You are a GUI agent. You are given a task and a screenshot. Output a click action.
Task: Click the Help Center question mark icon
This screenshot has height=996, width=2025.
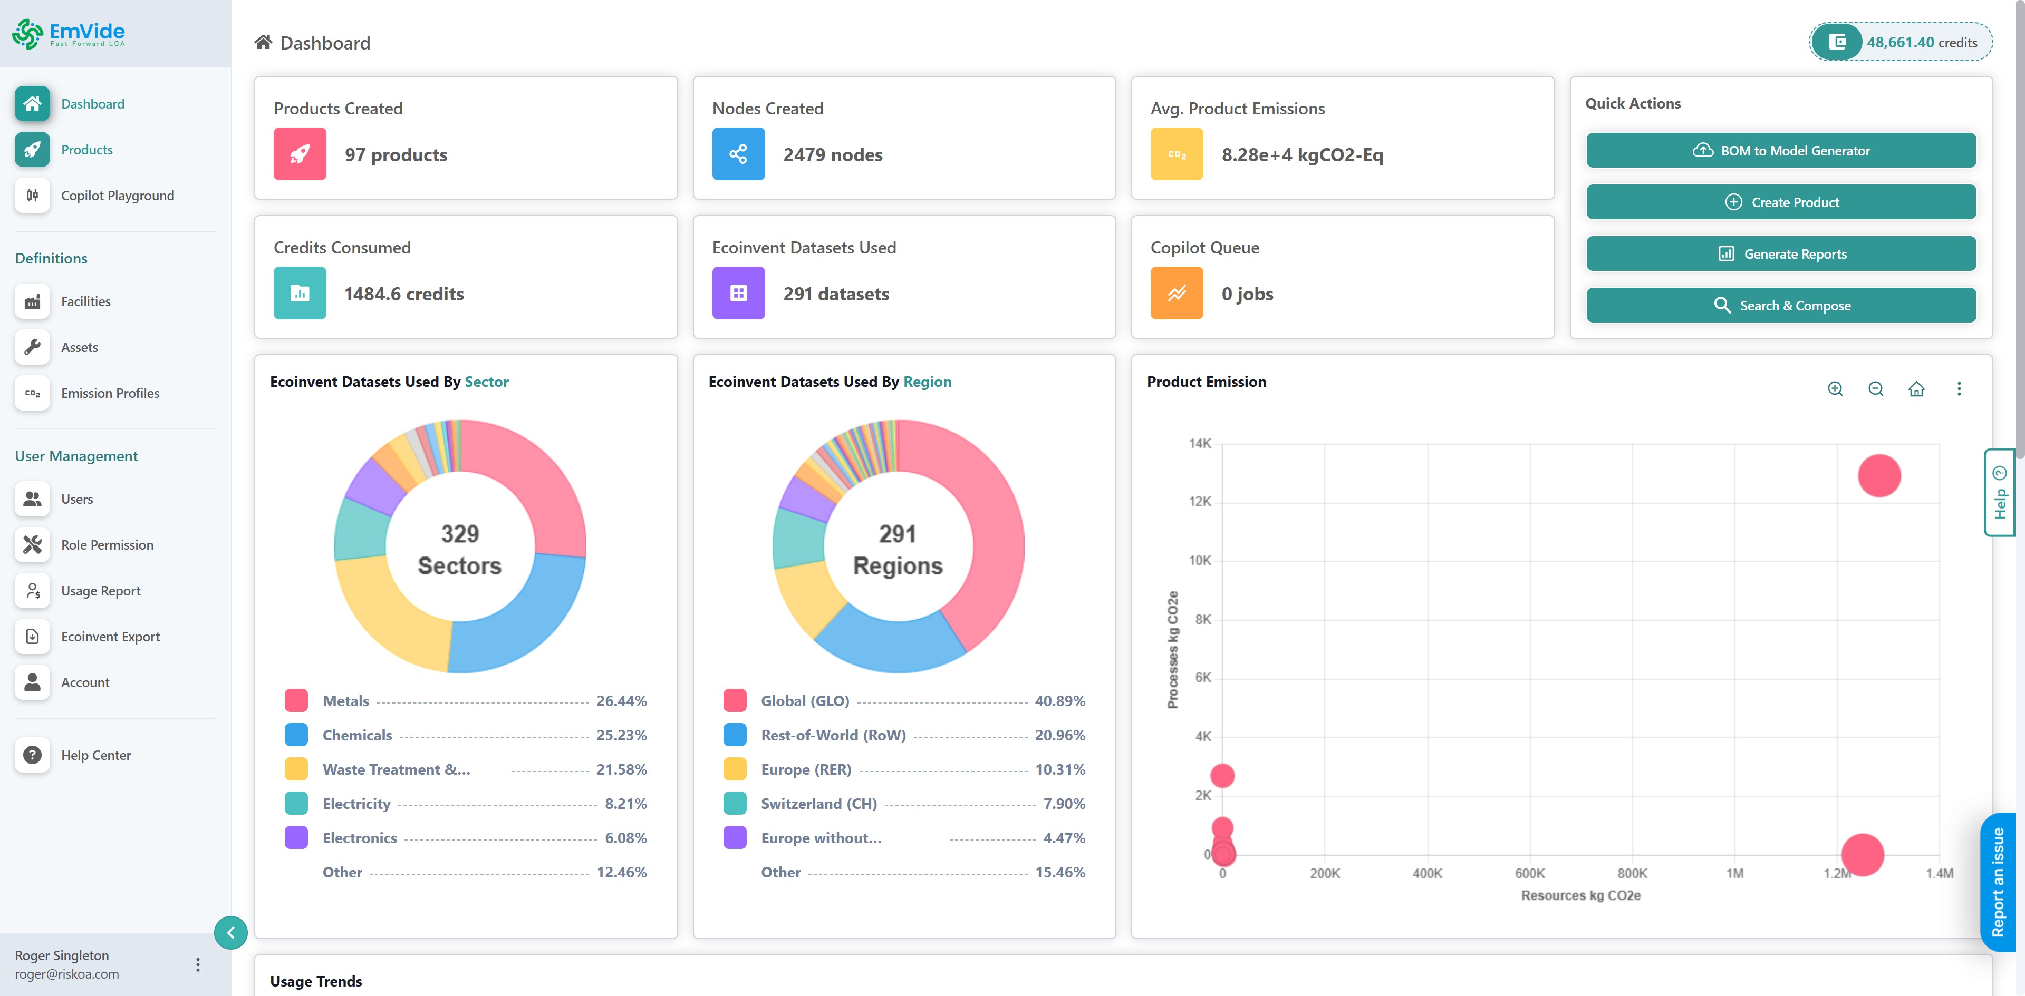tap(32, 755)
